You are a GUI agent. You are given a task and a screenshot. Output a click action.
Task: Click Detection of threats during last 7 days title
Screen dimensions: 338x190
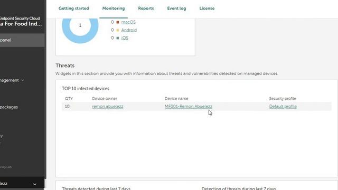coord(239,188)
